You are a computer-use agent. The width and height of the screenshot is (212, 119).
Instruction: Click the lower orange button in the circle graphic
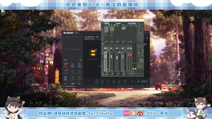pos(93,54)
